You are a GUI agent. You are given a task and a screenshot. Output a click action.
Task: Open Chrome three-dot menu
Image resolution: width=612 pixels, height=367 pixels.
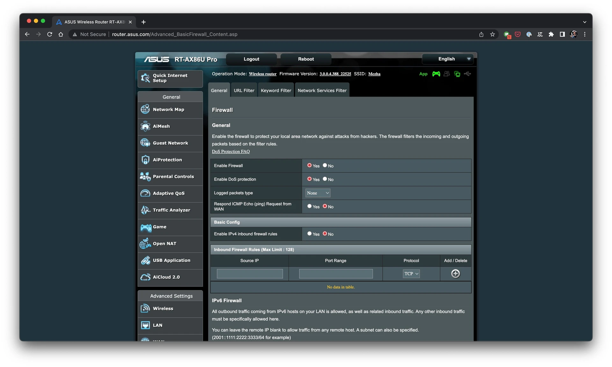(x=585, y=34)
